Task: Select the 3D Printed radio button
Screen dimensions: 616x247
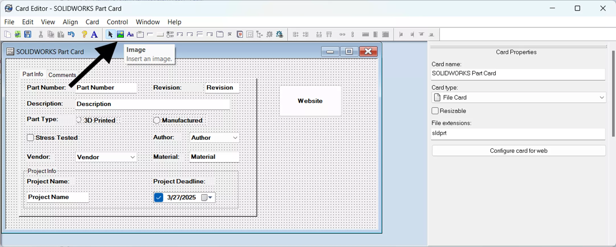Action: point(79,120)
